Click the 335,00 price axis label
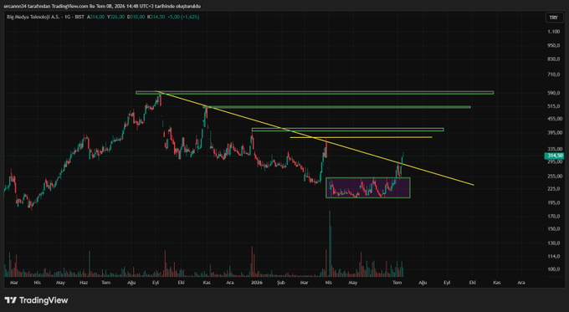This screenshot has height=312, width=569. tap(555, 149)
